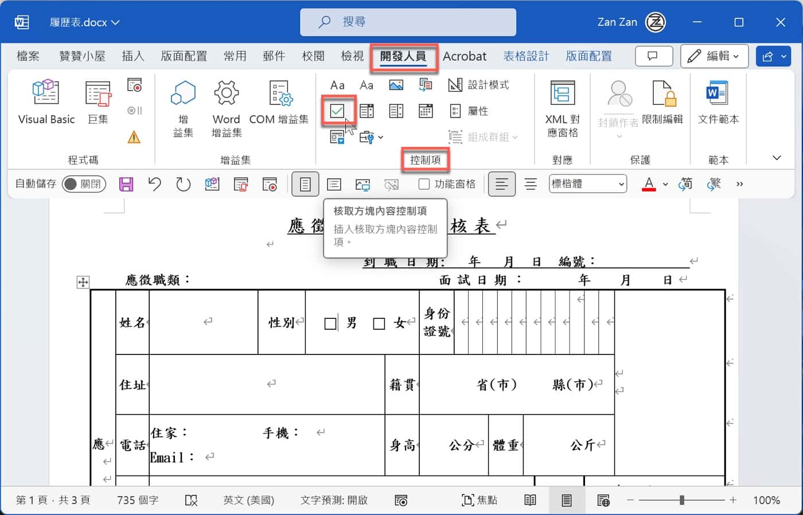
Task: Open 文件範本 document template
Action: click(x=718, y=102)
